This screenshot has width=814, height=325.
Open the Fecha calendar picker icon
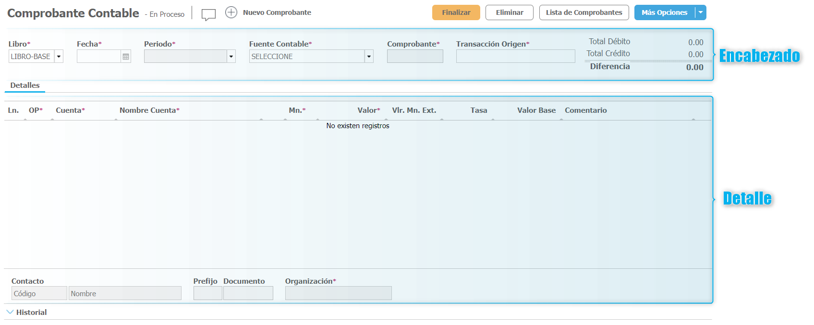point(126,57)
